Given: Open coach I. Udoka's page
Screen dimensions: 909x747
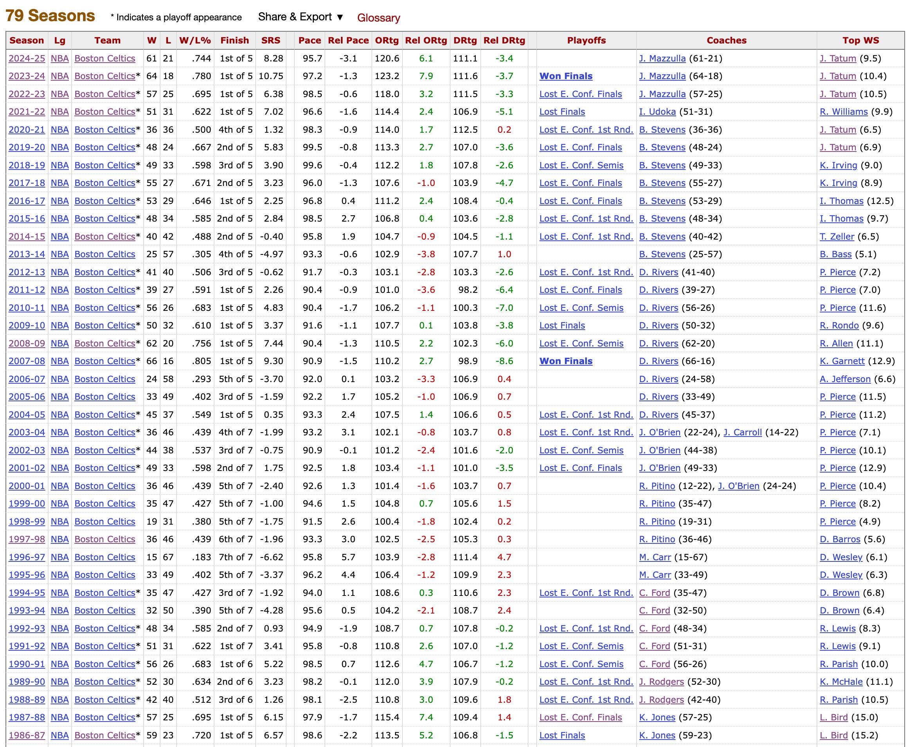Looking at the screenshot, I should 657,112.
